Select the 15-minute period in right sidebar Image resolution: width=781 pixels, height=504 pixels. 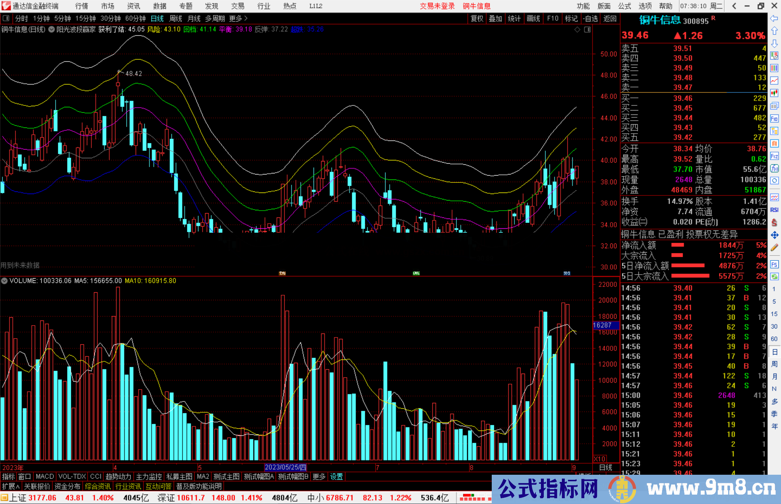774,314
